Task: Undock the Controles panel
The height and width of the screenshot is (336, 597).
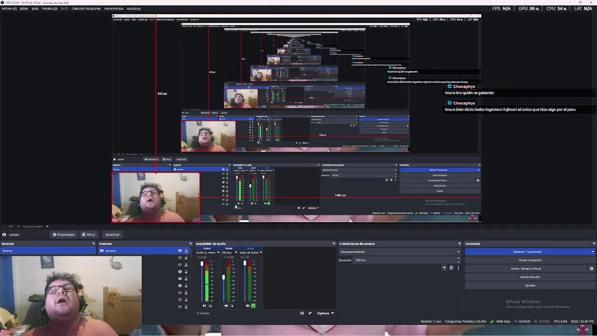Action: tap(594, 244)
